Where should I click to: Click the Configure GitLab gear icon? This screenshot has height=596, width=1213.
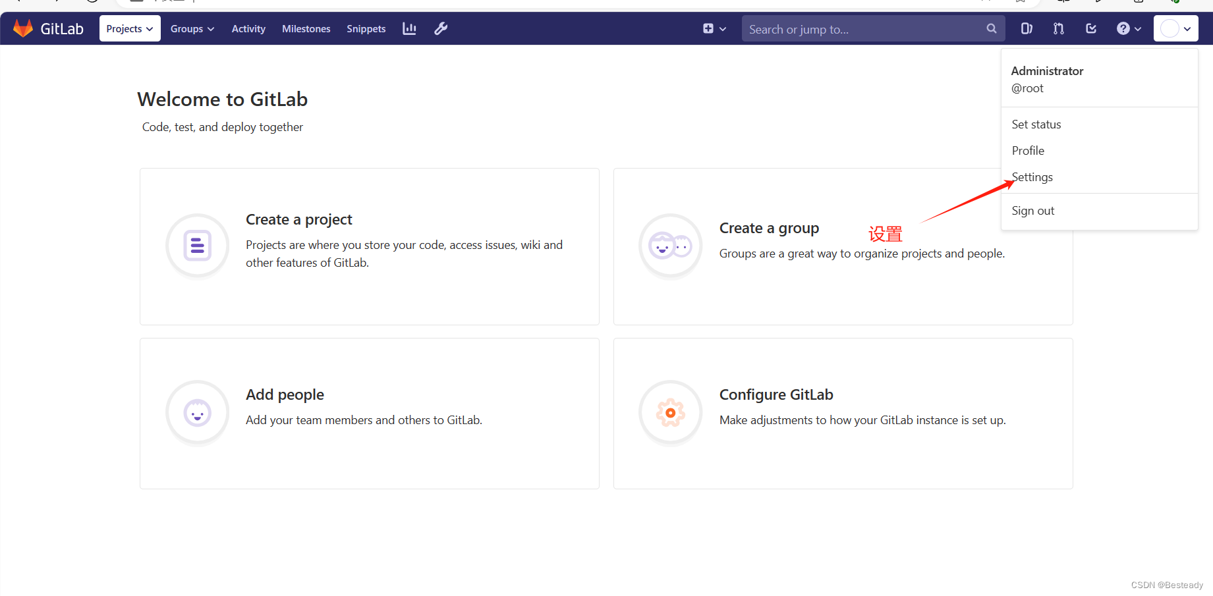671,414
